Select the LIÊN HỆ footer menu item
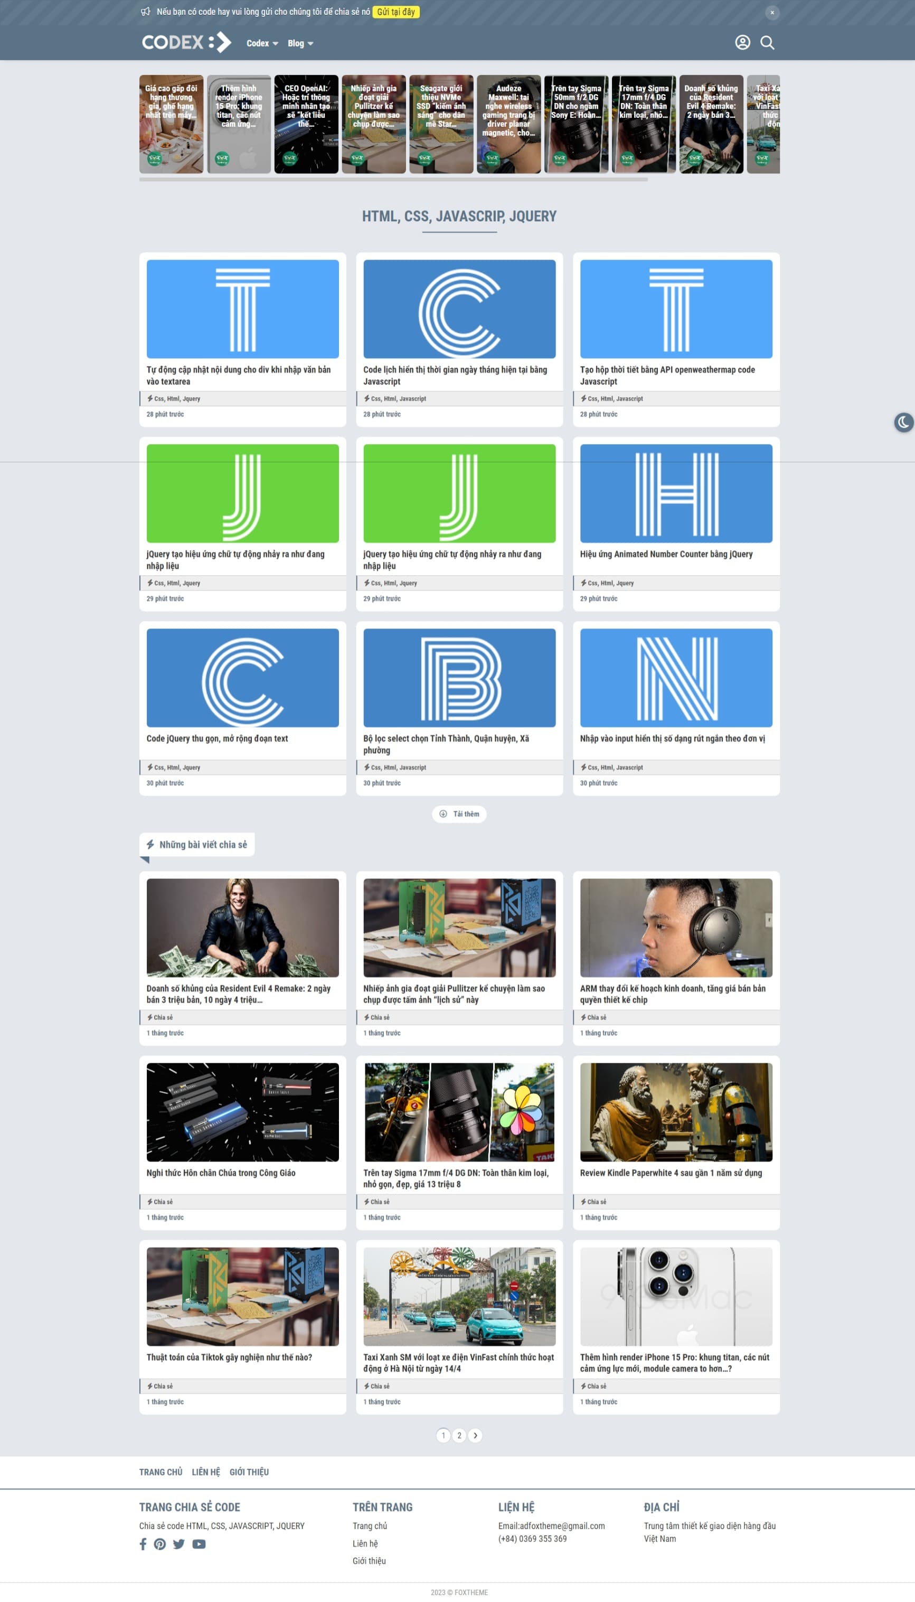The width and height of the screenshot is (915, 1602). pyautogui.click(x=206, y=1472)
